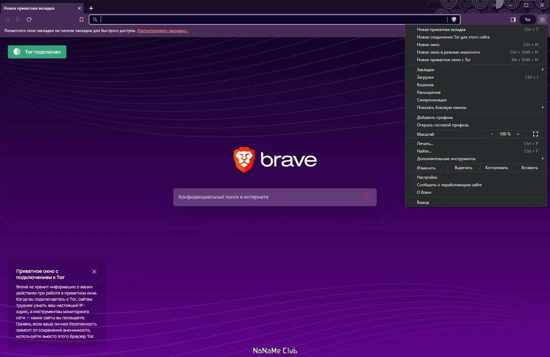The width and height of the screenshot is (550, 357).
Task: Expand Дополнительные инструменты submenu
Action: click(x=476, y=159)
